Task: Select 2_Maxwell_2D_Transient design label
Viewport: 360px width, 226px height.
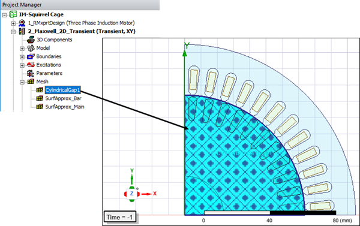Action: (x=82, y=31)
